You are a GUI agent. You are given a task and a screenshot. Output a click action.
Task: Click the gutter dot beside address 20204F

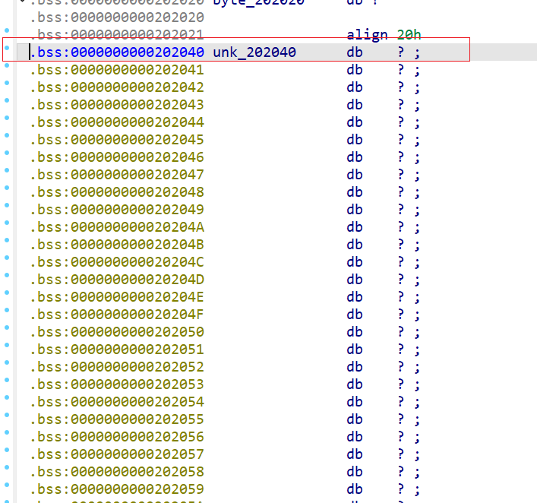pos(6,310)
